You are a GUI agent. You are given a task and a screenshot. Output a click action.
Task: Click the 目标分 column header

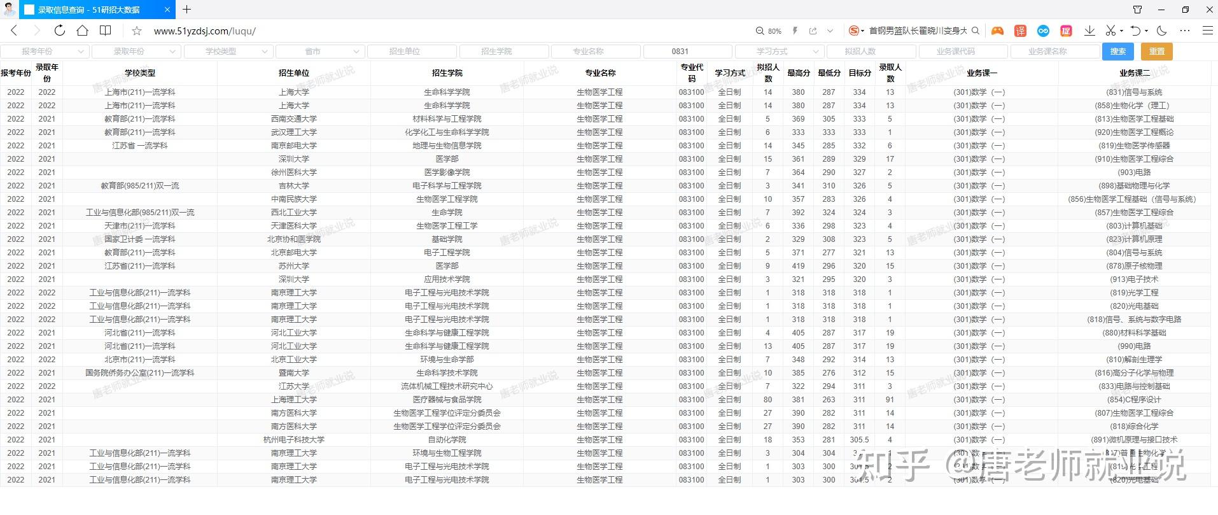tap(860, 73)
